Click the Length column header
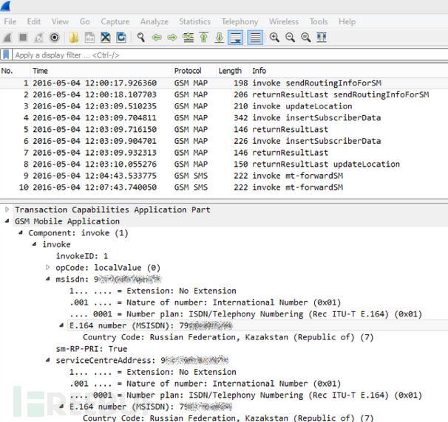 (x=230, y=71)
